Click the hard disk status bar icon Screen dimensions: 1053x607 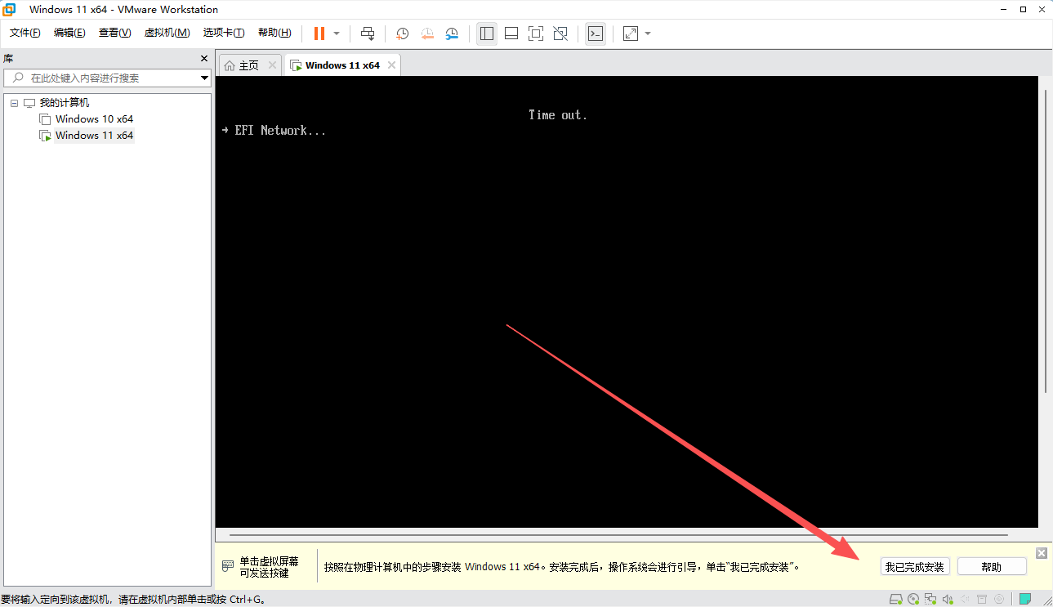click(x=896, y=599)
